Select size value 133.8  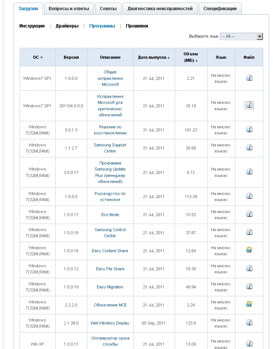tap(191, 323)
